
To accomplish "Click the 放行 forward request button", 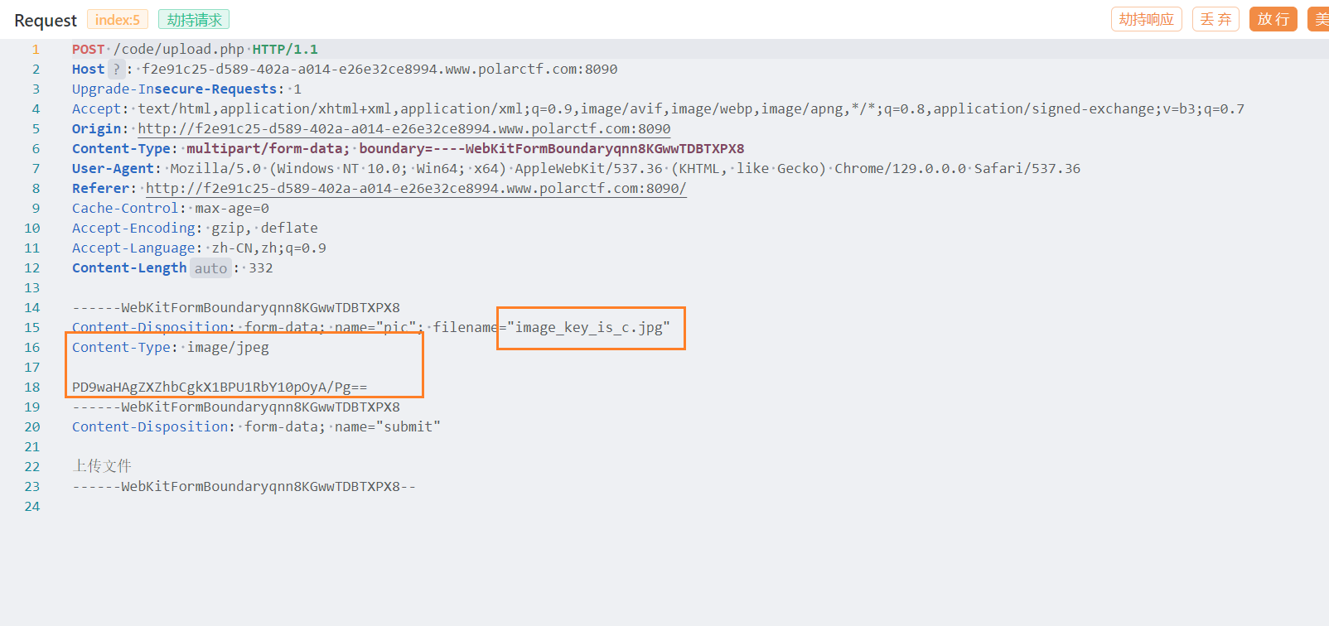I will tap(1273, 19).
